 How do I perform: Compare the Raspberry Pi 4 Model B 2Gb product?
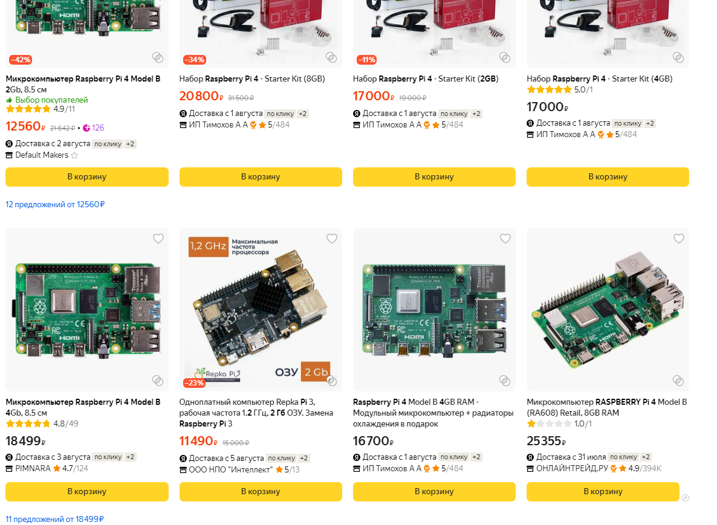point(158,57)
